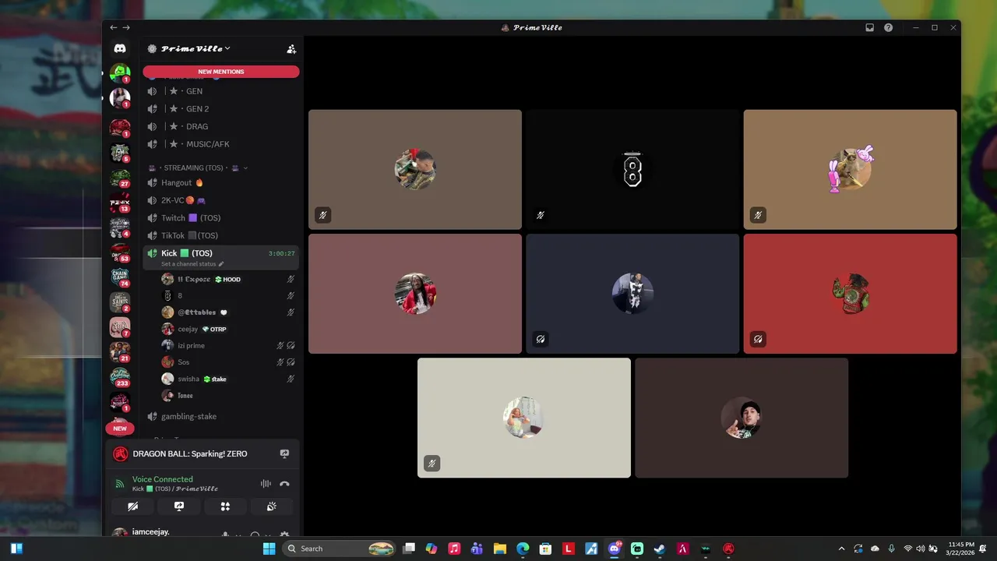Join the Twitch (TOS) voice channel
The height and width of the screenshot is (561, 997).
221,218
